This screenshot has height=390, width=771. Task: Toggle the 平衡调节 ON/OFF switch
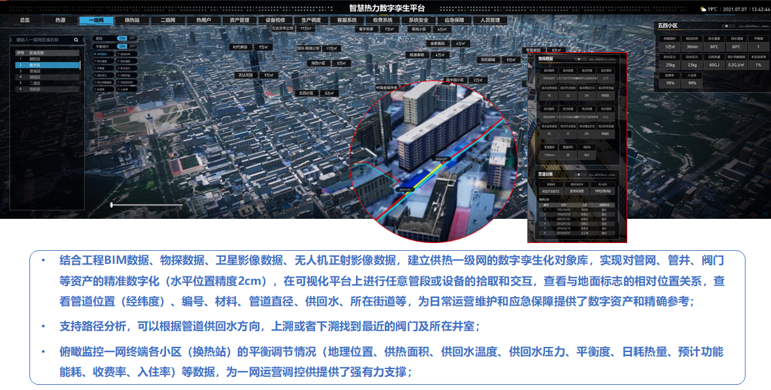(126, 47)
